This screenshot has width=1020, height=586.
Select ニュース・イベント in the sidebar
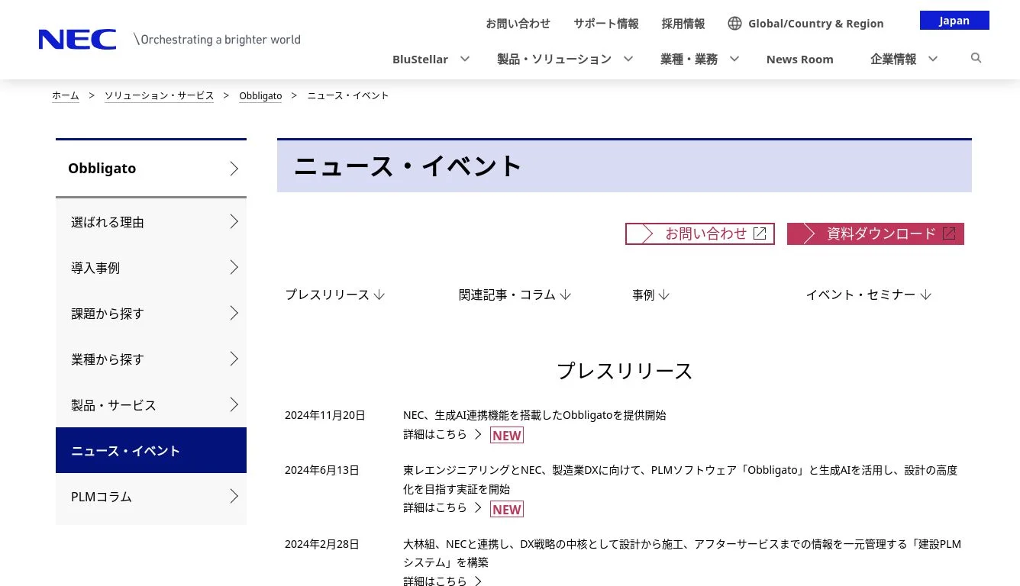tap(151, 450)
